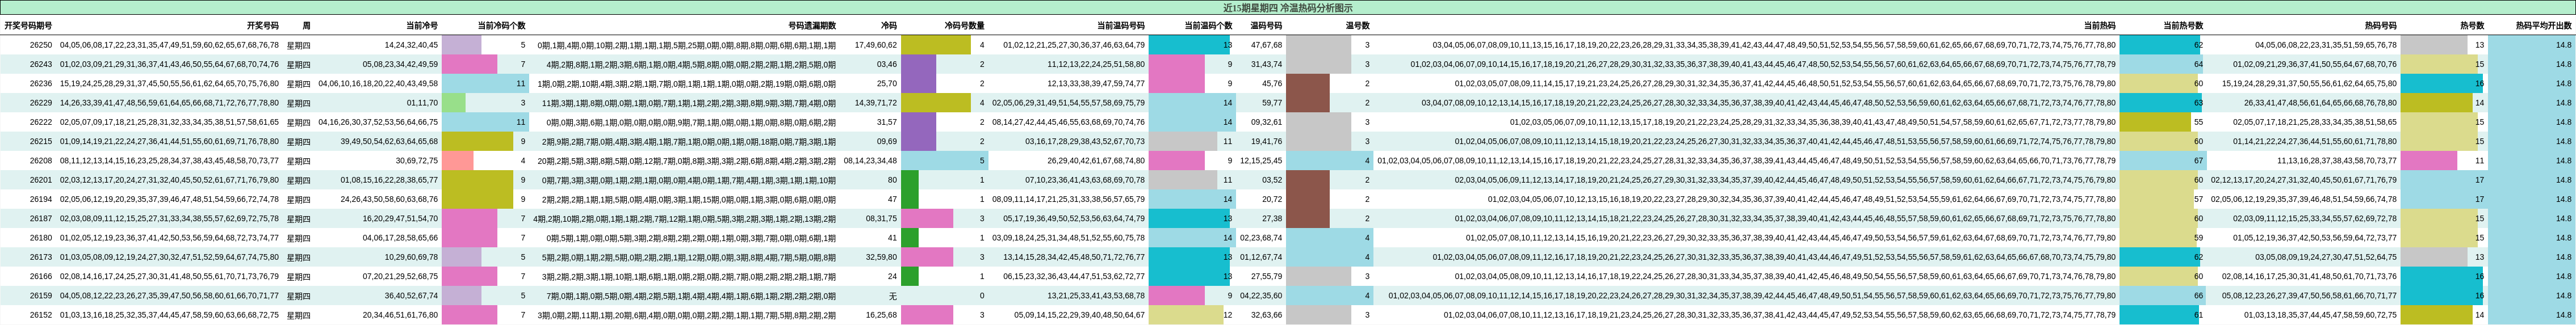The height and width of the screenshot is (325, 2576).
Task: Select 温码号码 cell 09,32,61
Action: coord(1266,122)
